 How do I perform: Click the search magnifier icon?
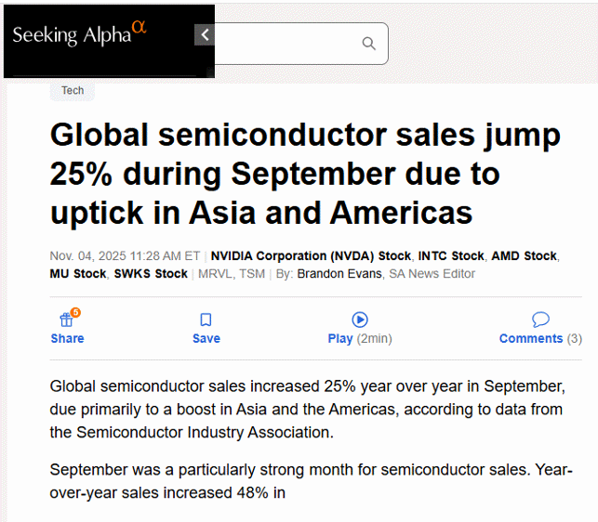(368, 44)
